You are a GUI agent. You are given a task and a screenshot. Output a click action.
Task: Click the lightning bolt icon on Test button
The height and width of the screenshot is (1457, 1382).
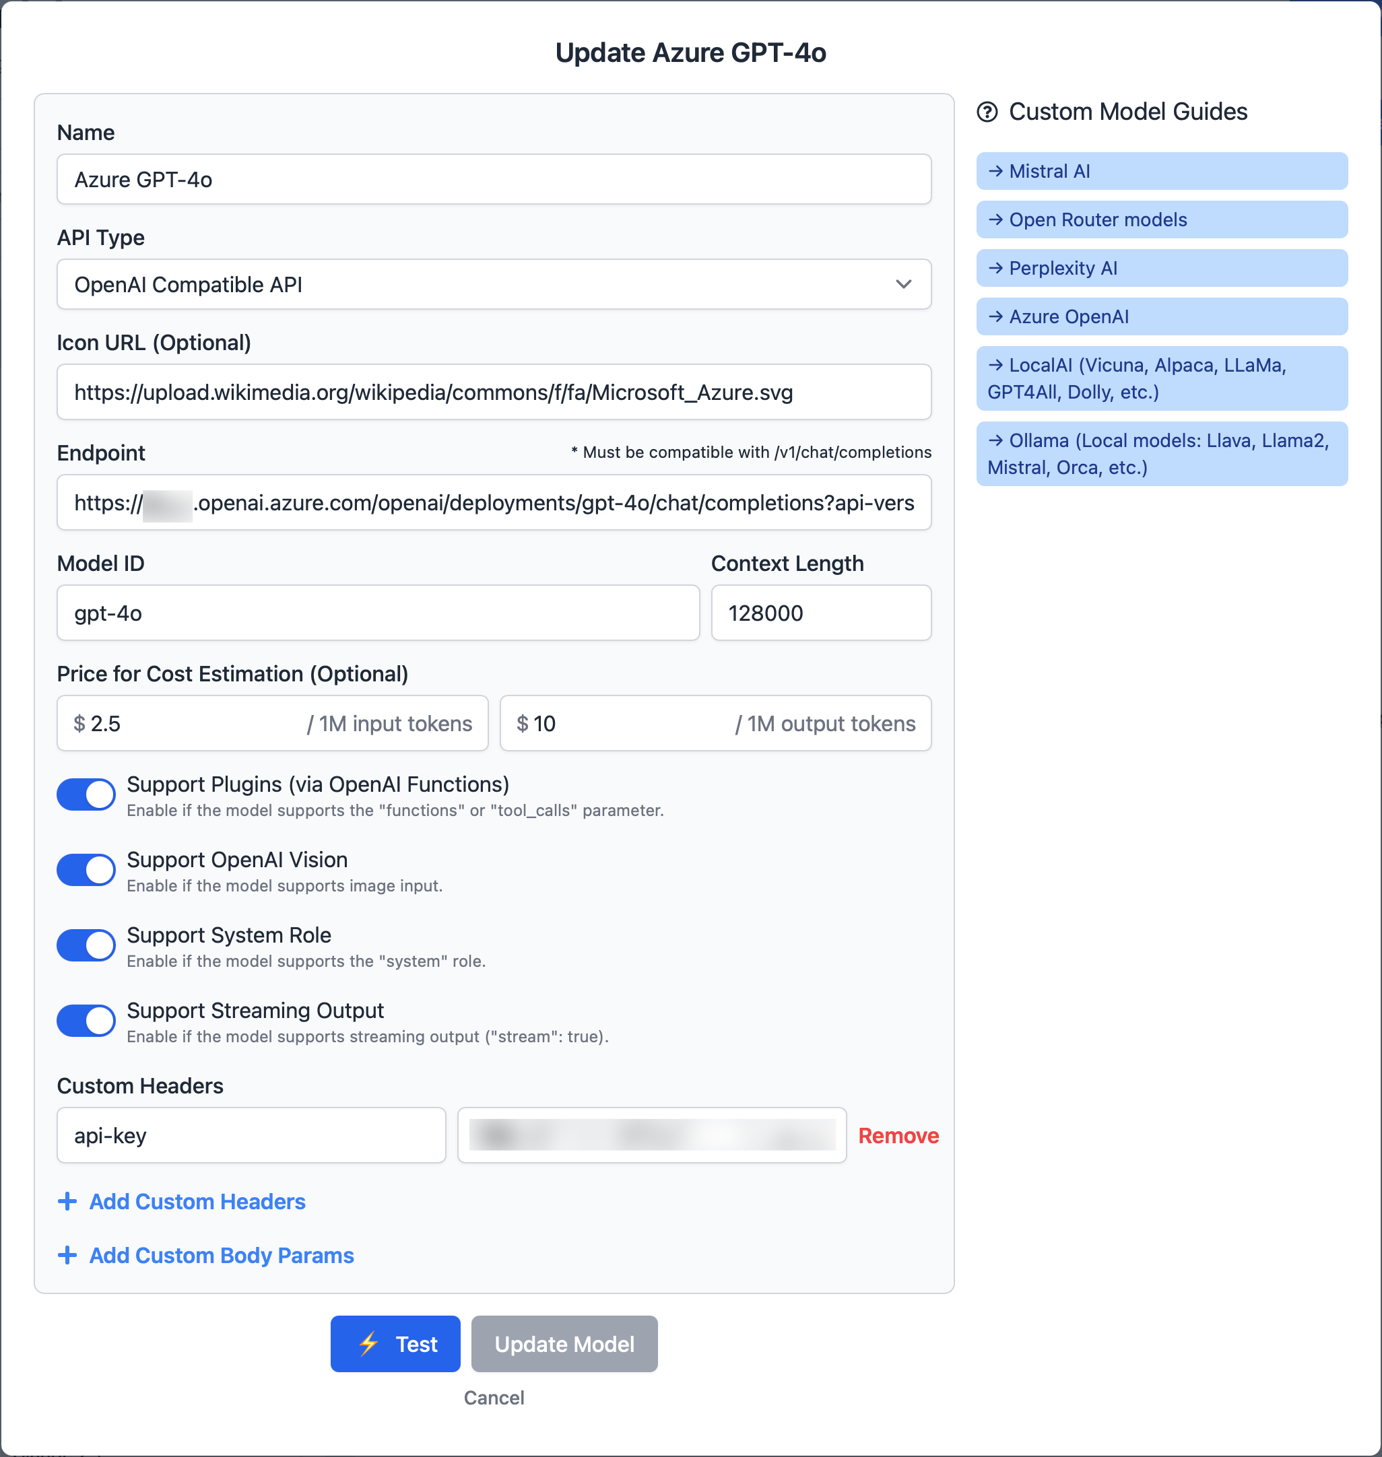point(368,1345)
